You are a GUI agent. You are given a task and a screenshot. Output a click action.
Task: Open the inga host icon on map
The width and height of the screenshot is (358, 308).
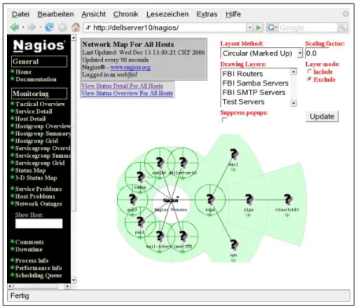210,200
